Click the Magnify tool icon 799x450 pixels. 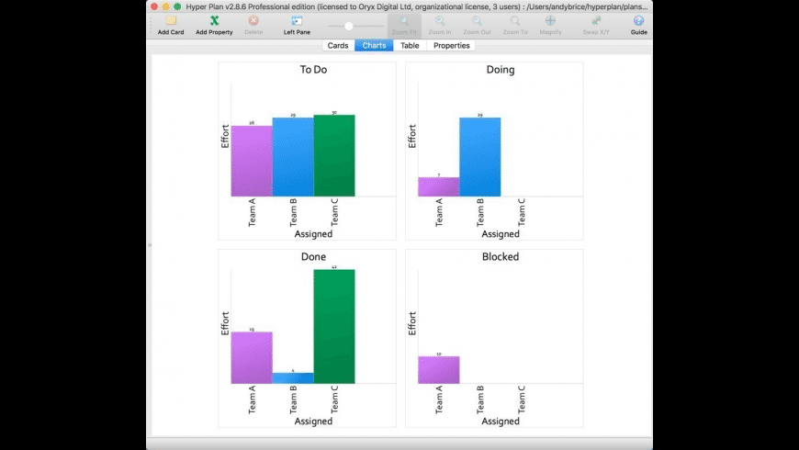coord(550,21)
